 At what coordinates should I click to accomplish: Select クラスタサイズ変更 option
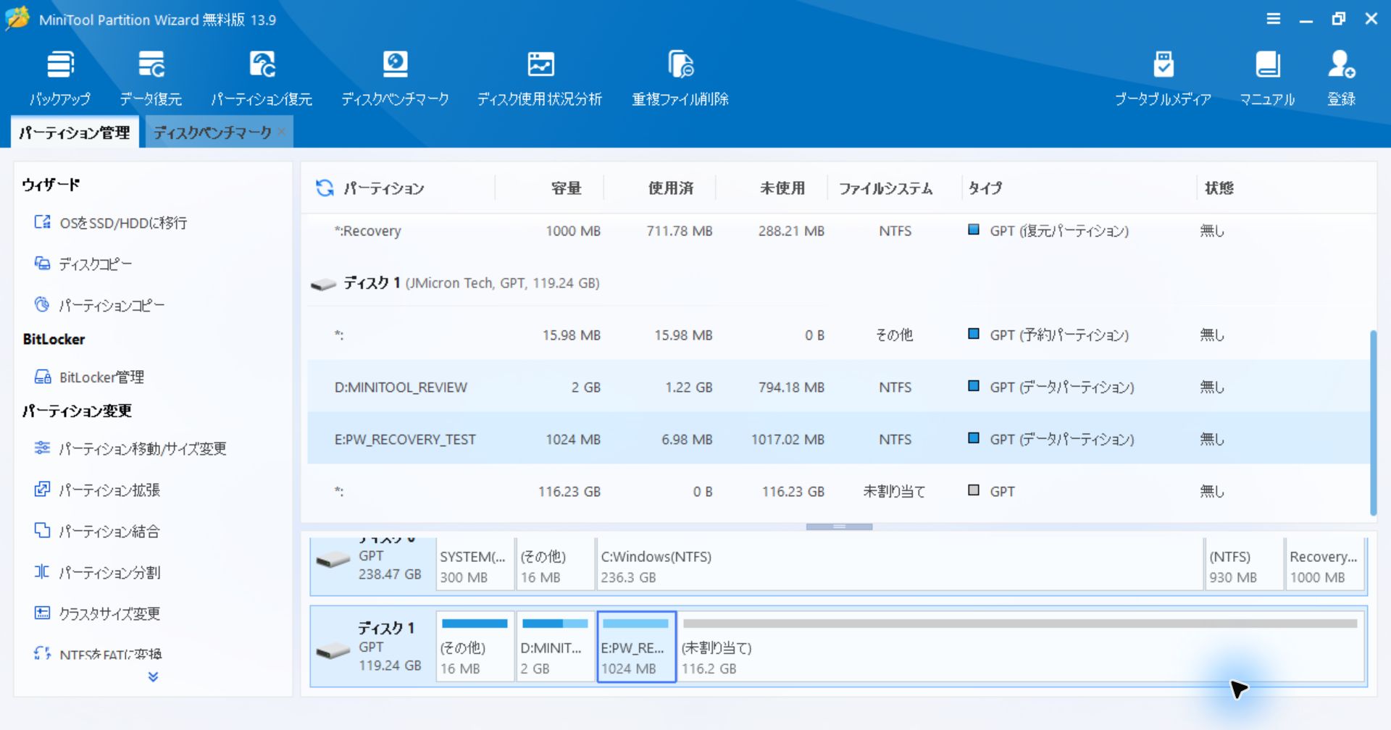click(x=97, y=613)
